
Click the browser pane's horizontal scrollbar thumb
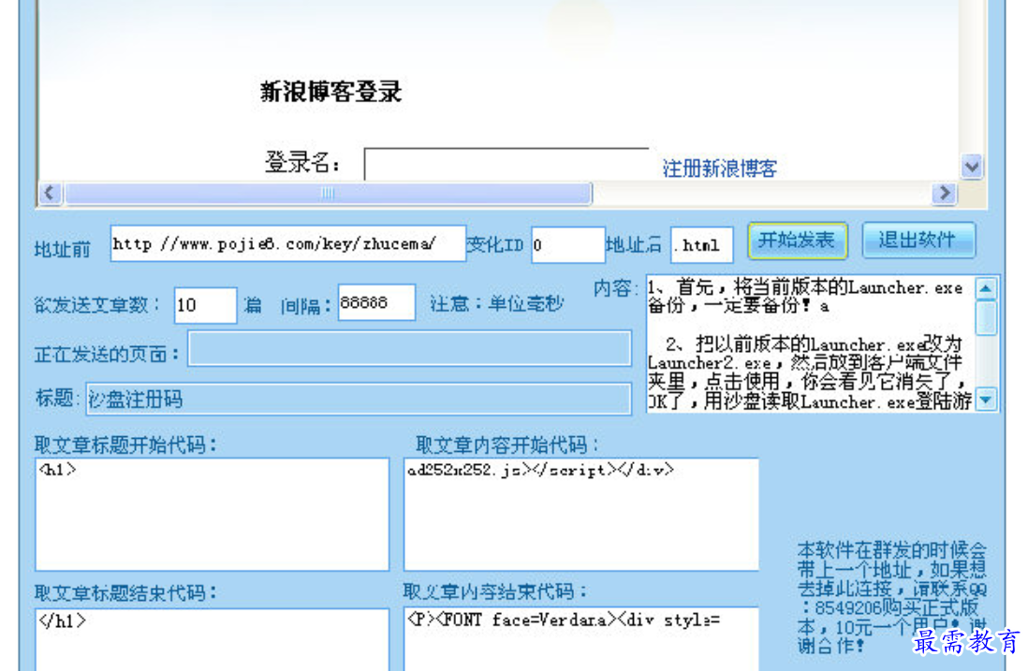tap(328, 194)
